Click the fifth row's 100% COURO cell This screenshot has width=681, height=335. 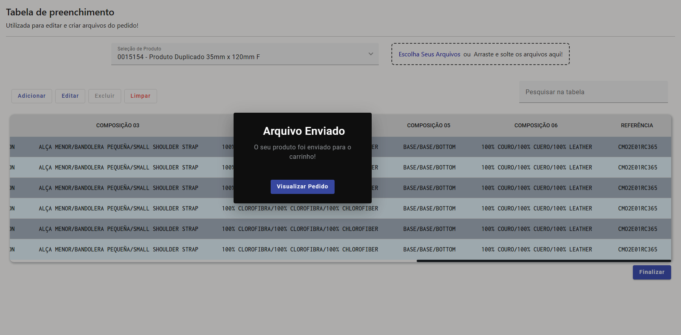[x=537, y=229]
